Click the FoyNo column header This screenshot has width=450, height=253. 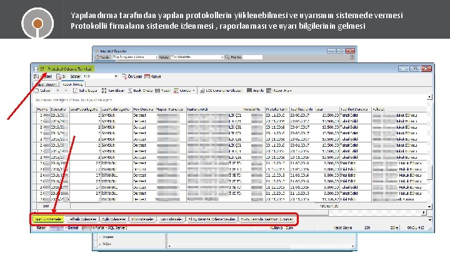click(43, 109)
